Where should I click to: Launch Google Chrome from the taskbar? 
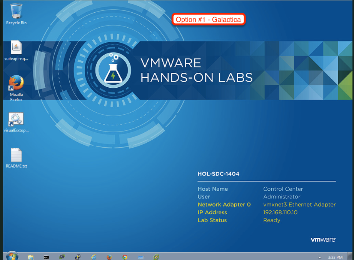tap(125, 257)
